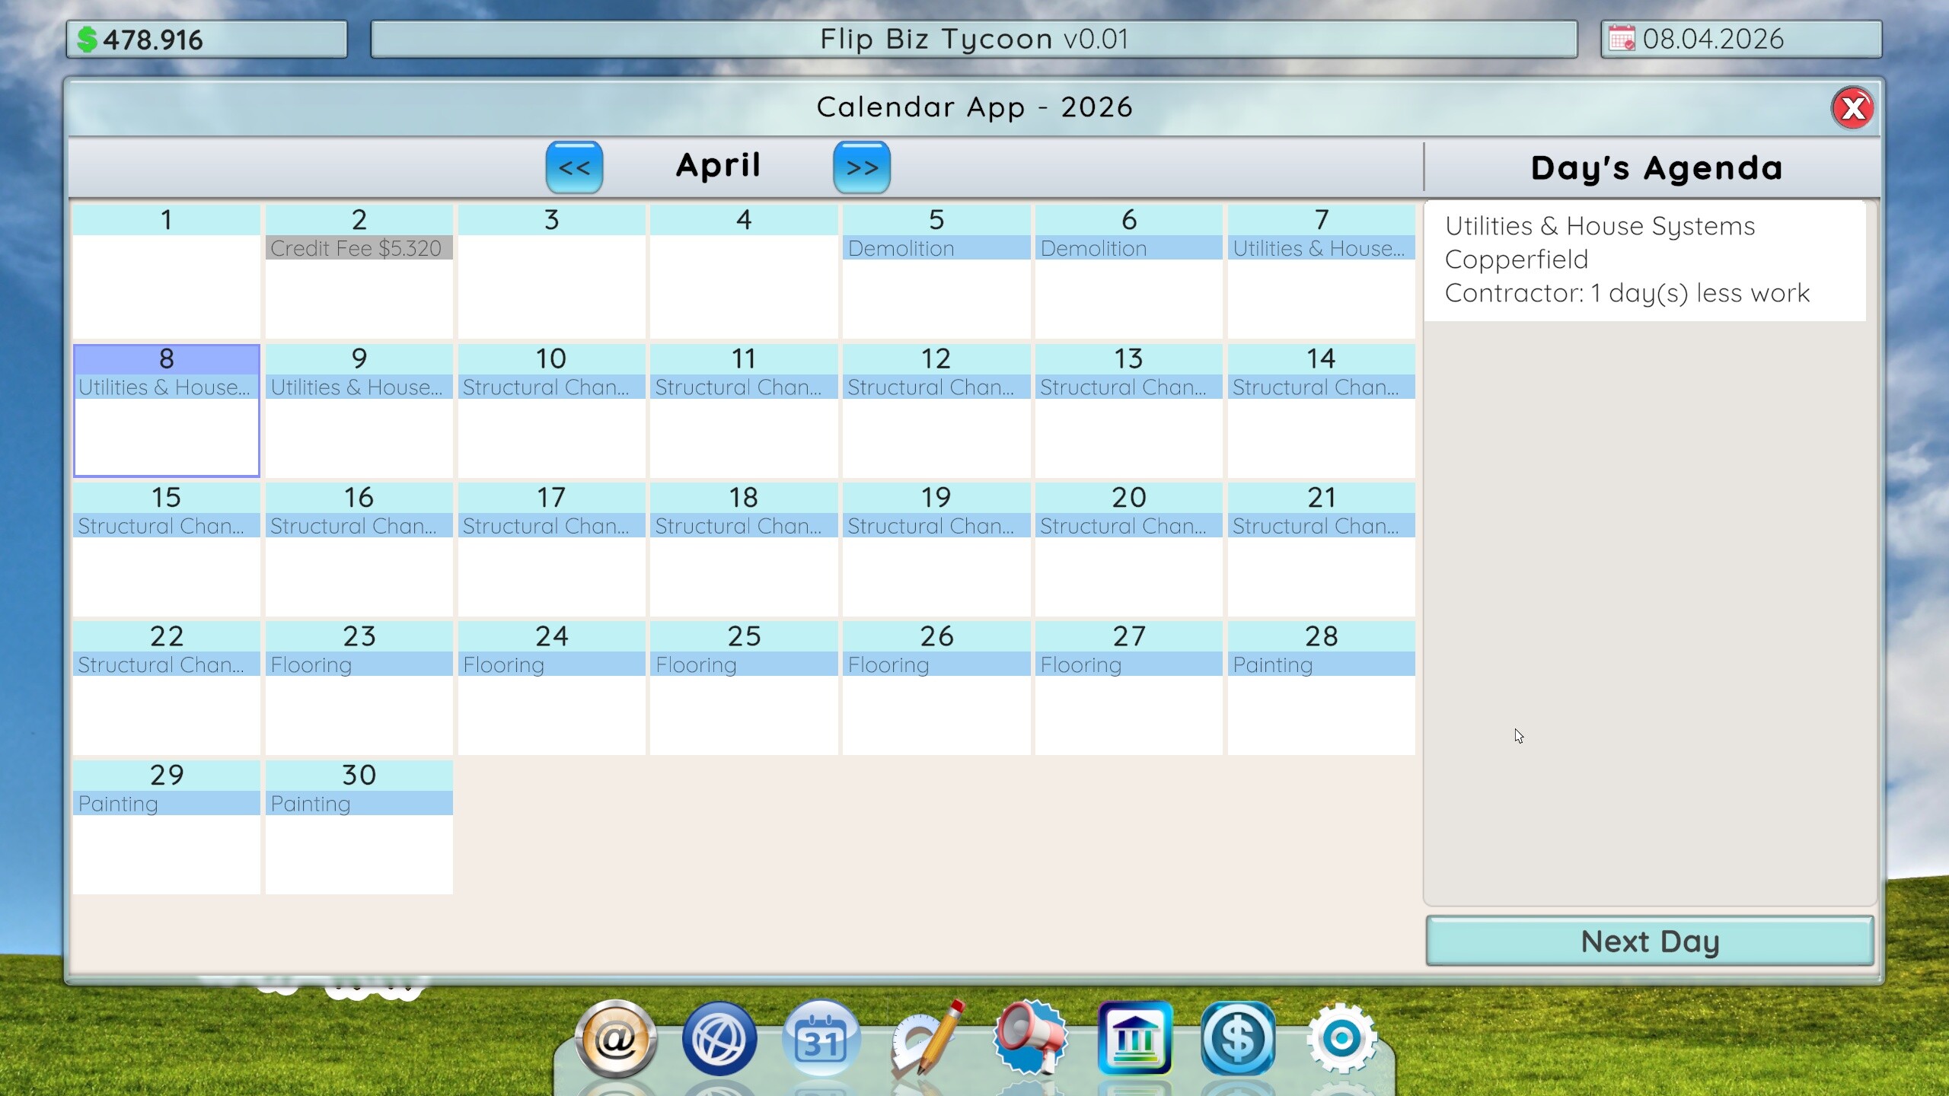Close the Calendar App window
This screenshot has height=1096, width=1949.
(x=1852, y=108)
